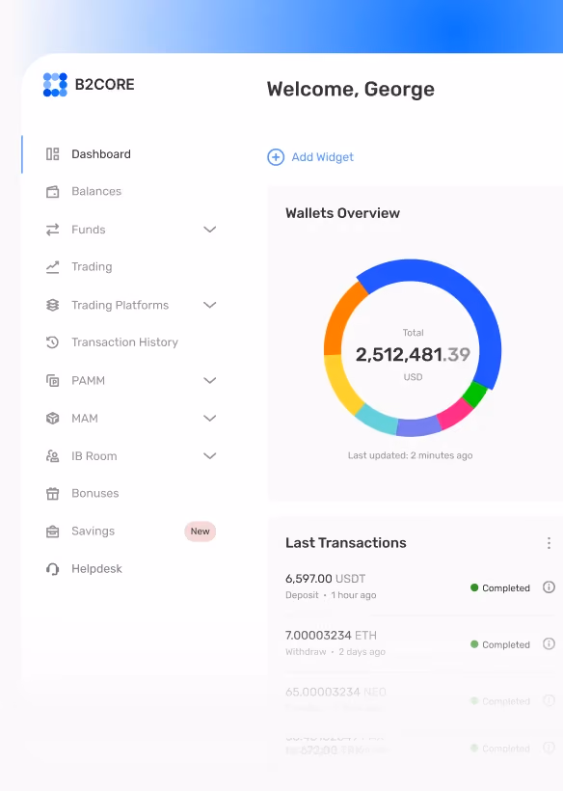Click the New badge beside Savings
Viewport: 563px width, 791px height.
(201, 532)
